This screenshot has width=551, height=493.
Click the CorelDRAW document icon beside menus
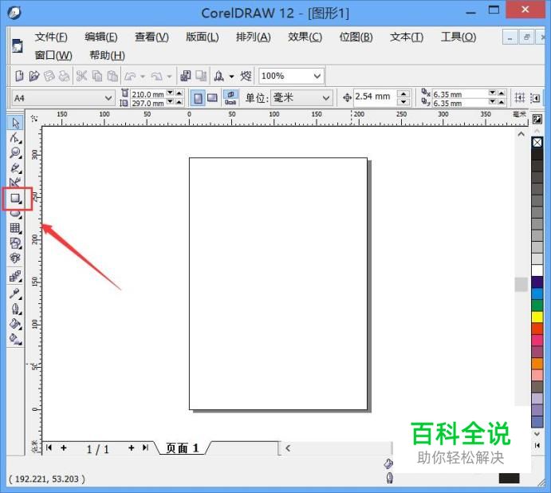click(x=18, y=46)
